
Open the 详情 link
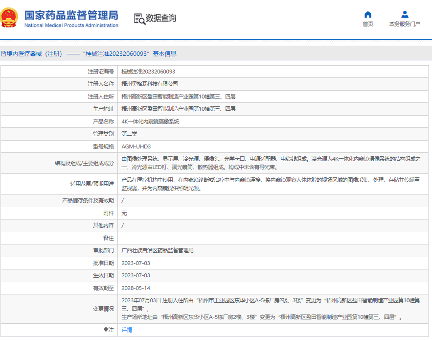coord(127,330)
